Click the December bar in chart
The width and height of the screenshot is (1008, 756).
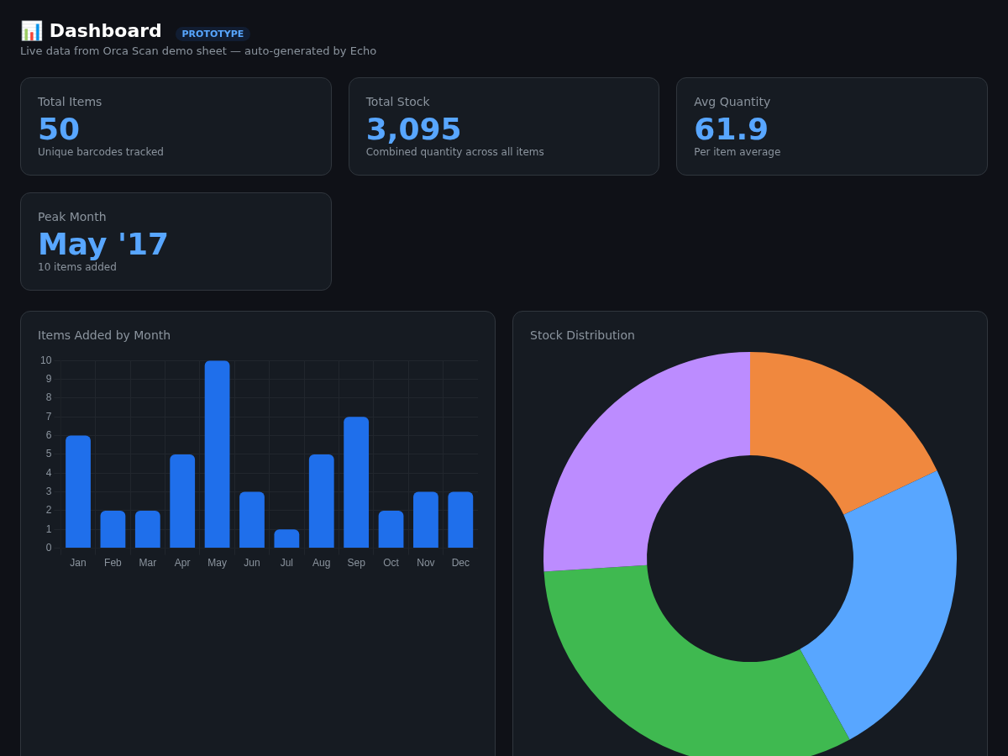[x=460, y=520]
